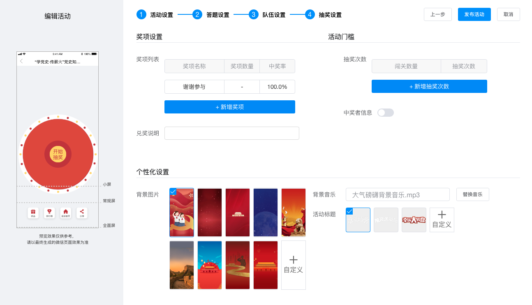The height and width of the screenshot is (305, 532).
Task: Add custom background image via 自定义 plus
Action: pos(293,265)
